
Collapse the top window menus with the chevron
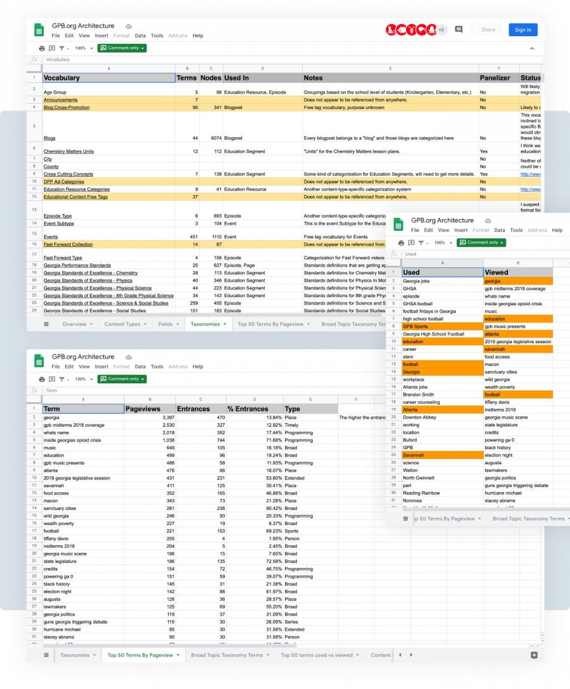(x=532, y=48)
